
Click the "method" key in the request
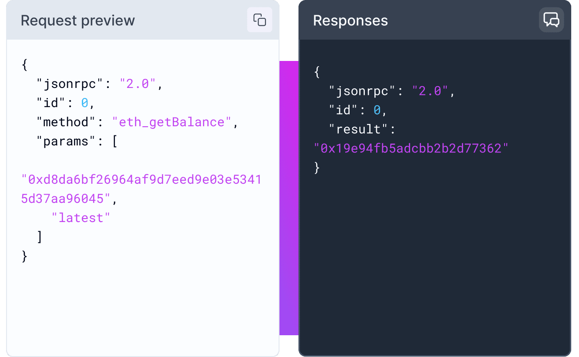click(x=67, y=122)
